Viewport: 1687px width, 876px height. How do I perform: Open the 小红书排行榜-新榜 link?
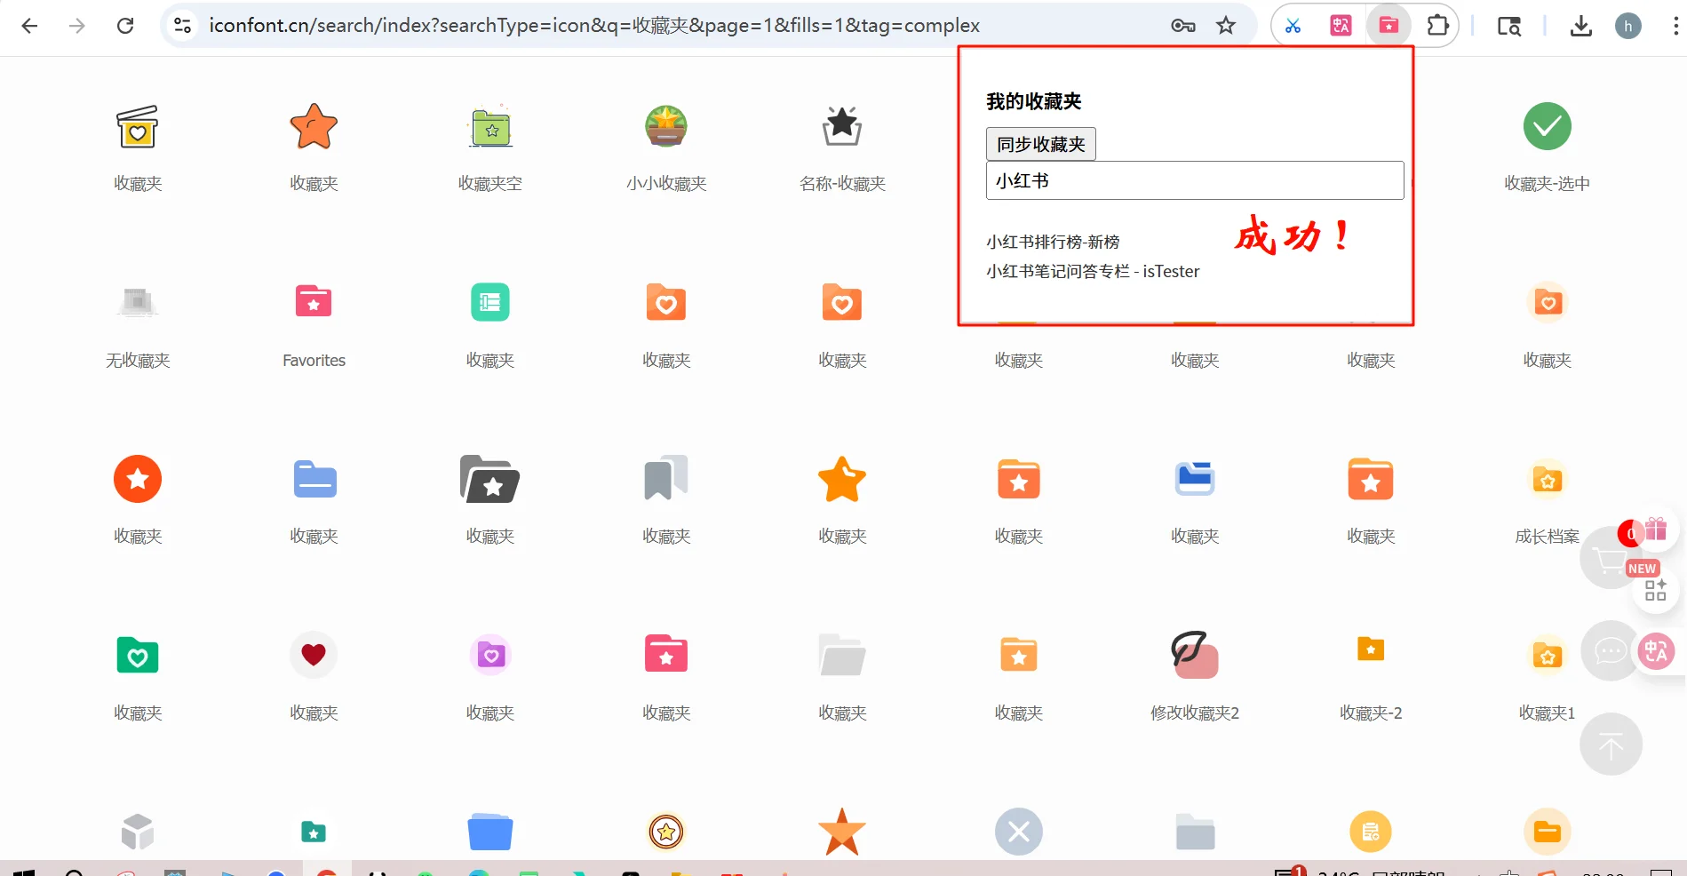click(1052, 241)
